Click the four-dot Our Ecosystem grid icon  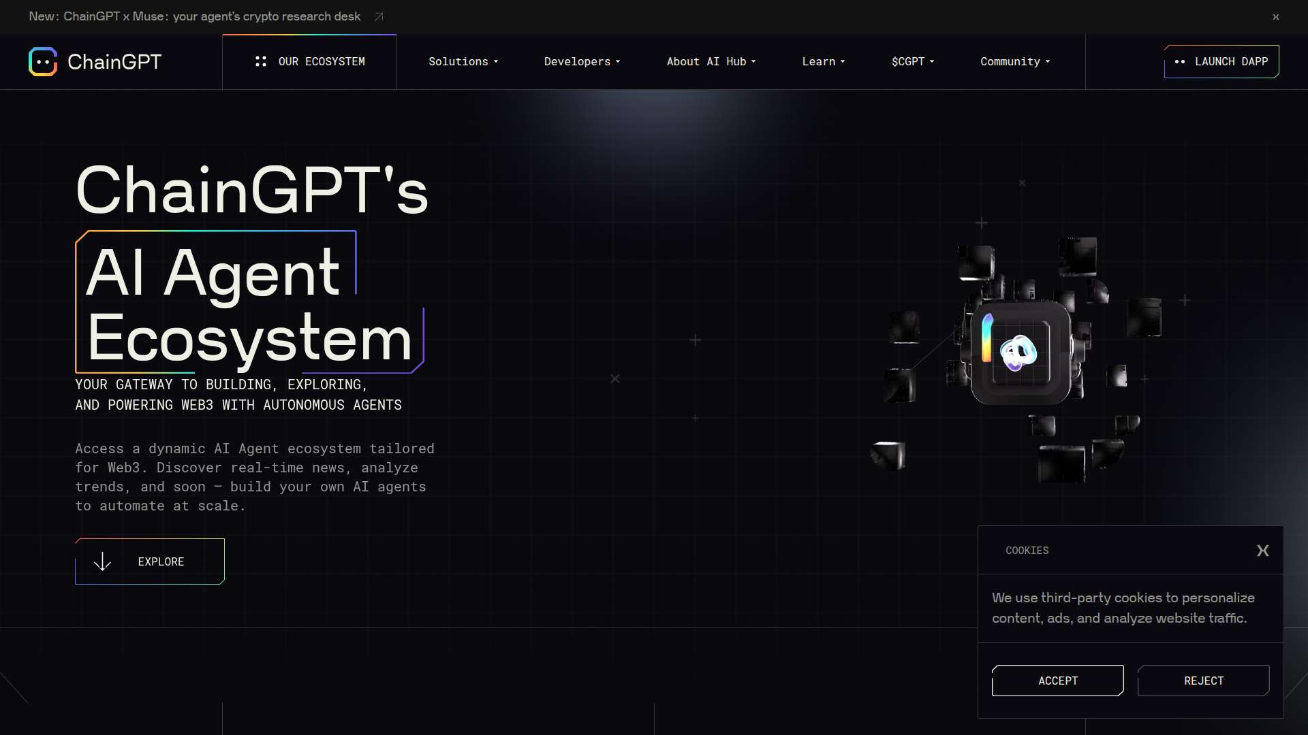[x=260, y=61]
